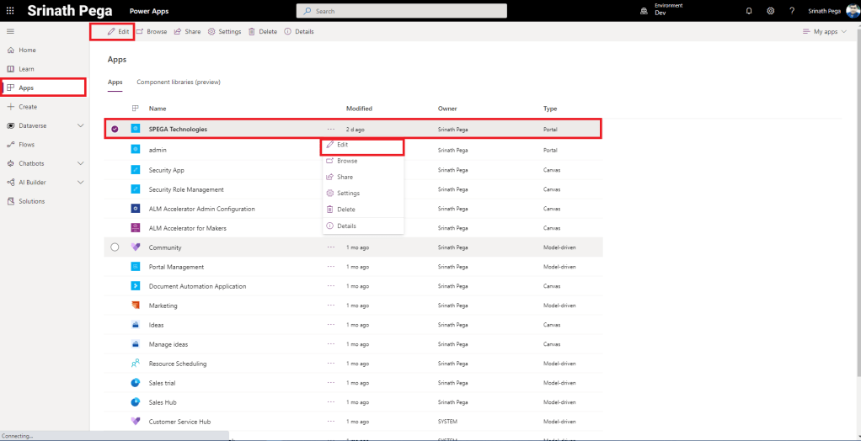Open the app launcher waffle icon

point(10,11)
